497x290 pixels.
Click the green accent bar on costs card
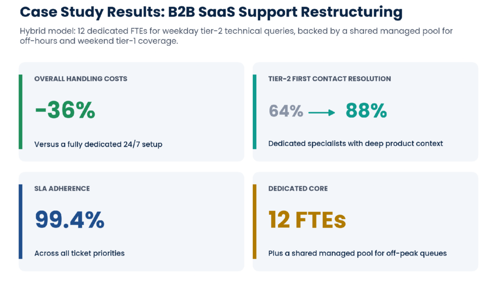tap(20, 112)
